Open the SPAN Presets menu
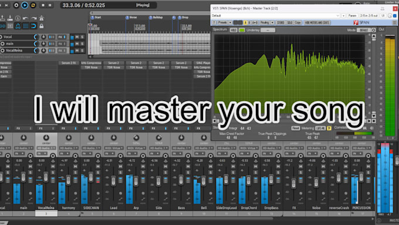399x225 pixels. [222, 23]
